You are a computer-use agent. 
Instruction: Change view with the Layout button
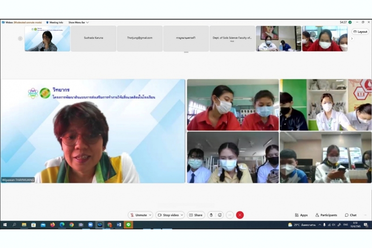click(360, 32)
